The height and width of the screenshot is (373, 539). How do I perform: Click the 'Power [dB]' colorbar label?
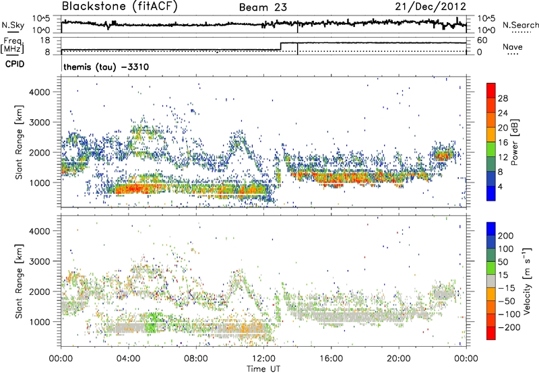pyautogui.click(x=514, y=142)
